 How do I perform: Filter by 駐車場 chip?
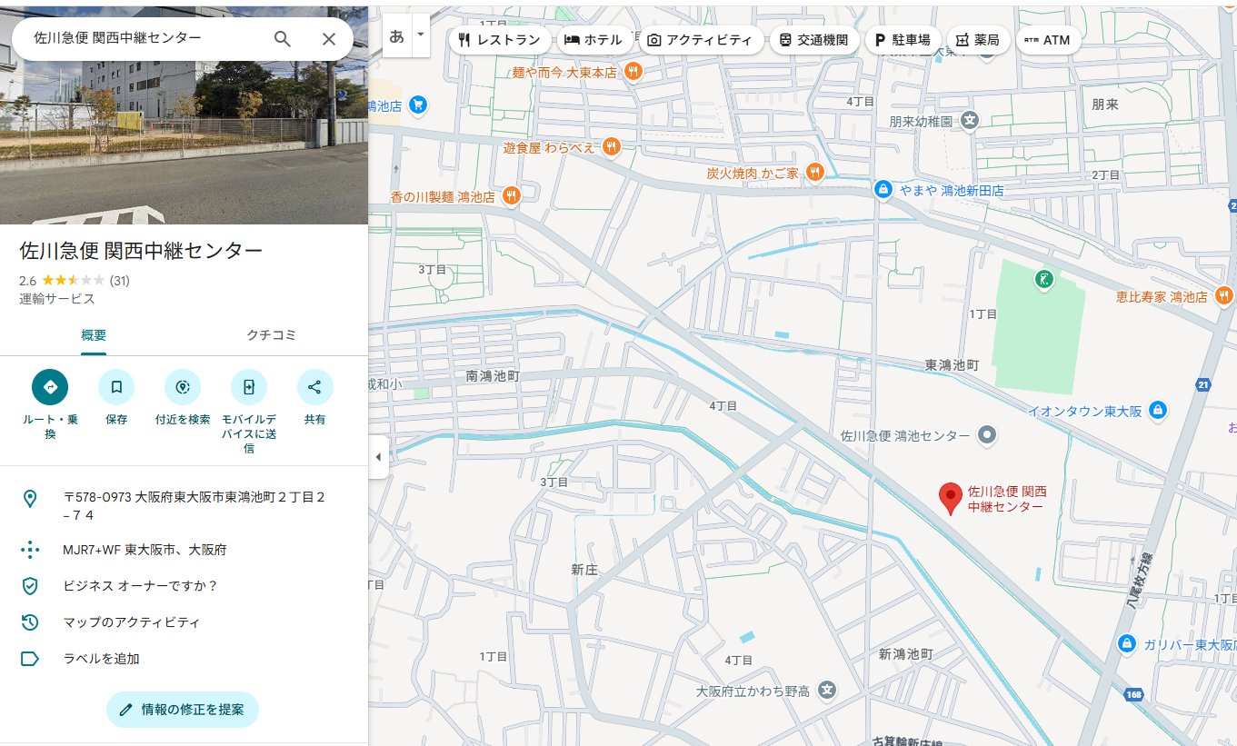click(903, 40)
